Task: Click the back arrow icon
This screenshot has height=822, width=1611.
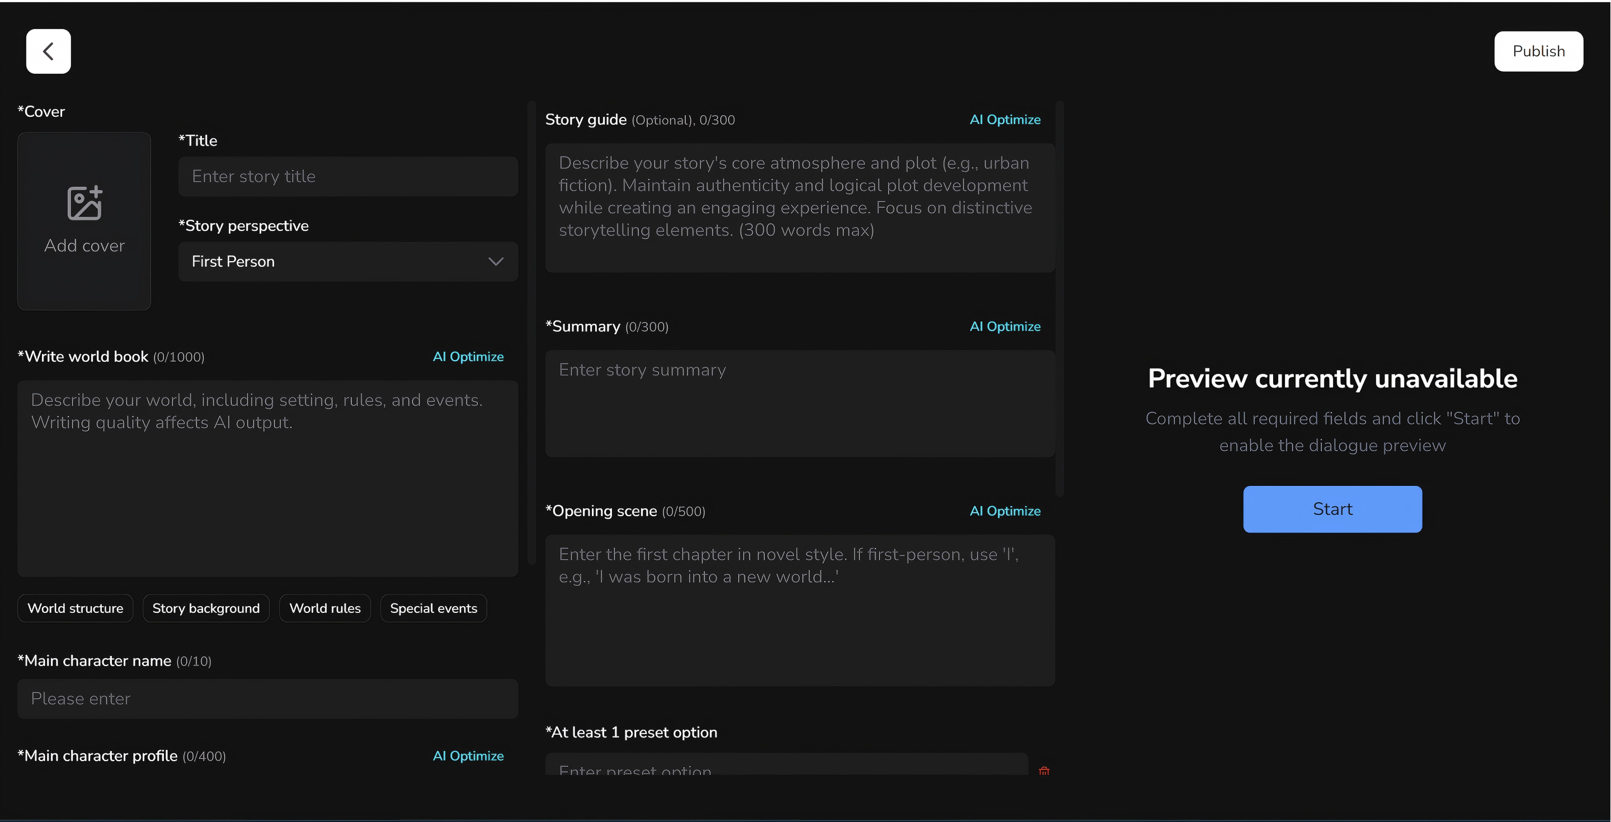Action: [48, 51]
